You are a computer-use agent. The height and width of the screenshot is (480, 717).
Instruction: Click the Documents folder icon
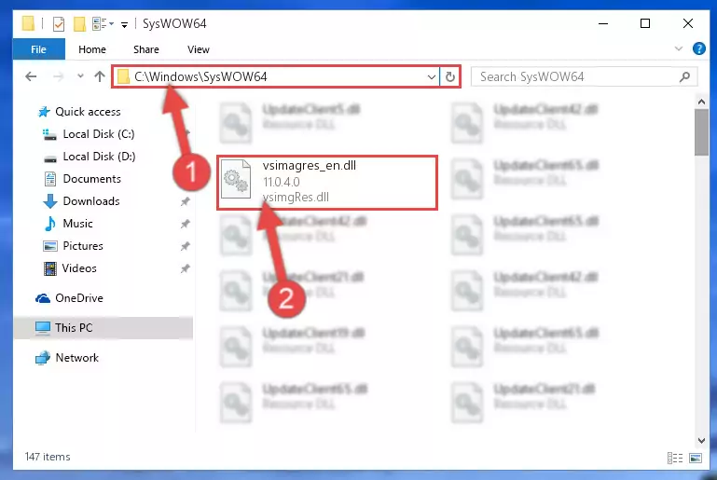point(49,179)
